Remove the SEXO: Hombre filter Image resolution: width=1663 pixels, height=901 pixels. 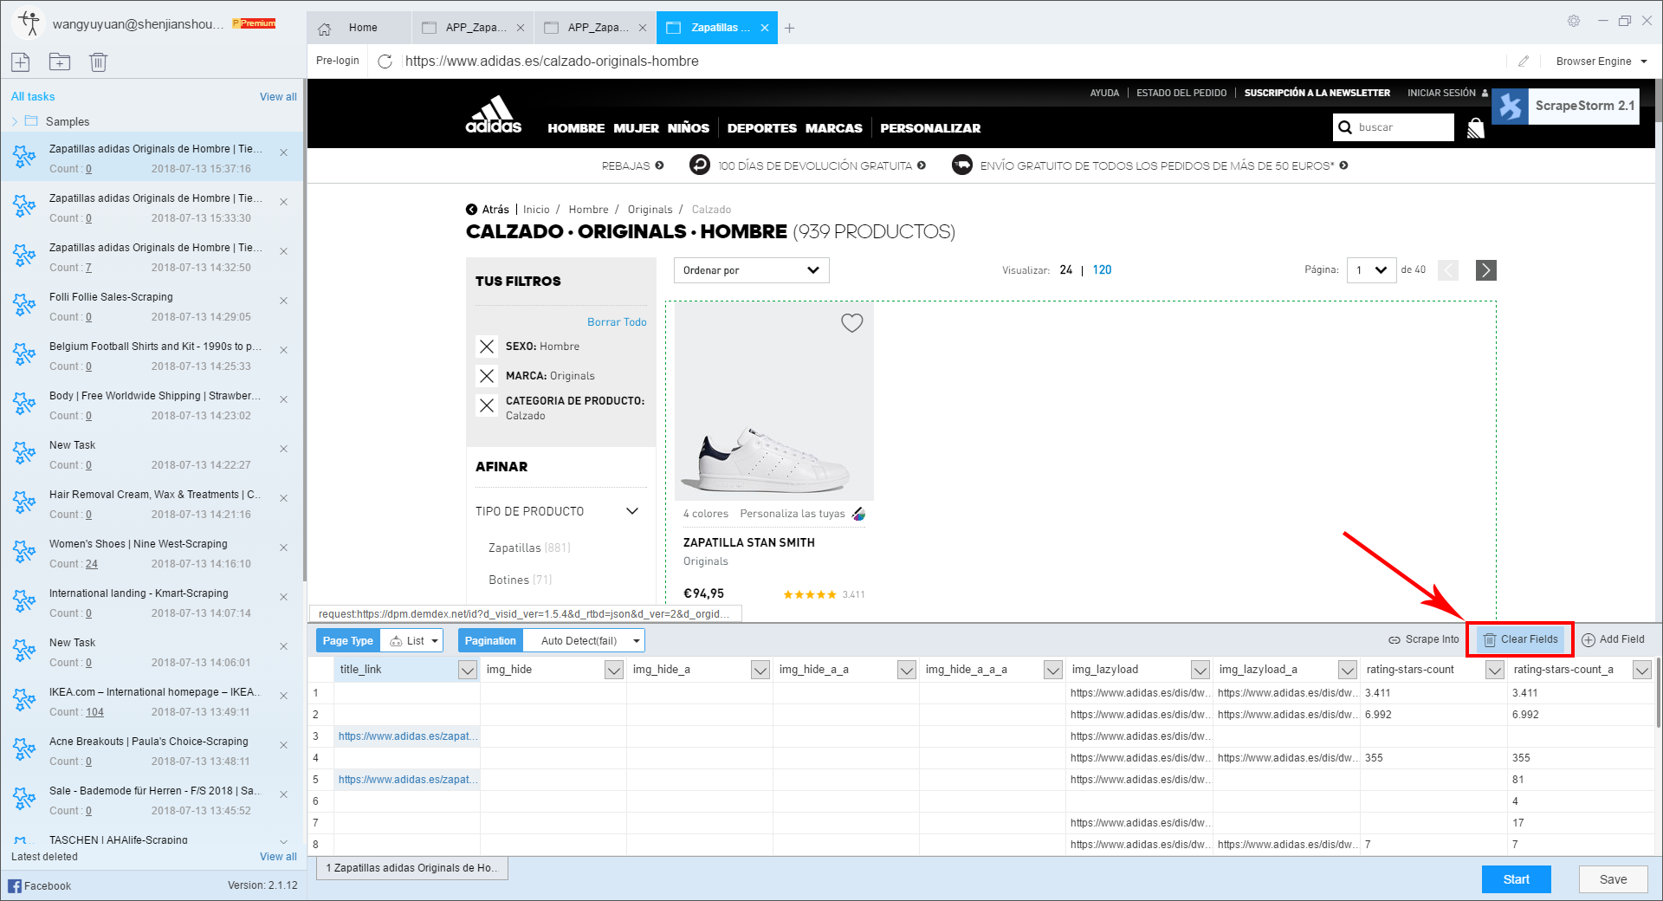point(487,347)
